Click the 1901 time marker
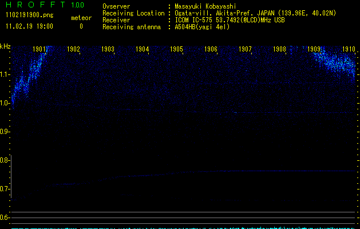360x229 pixels. coord(39,49)
